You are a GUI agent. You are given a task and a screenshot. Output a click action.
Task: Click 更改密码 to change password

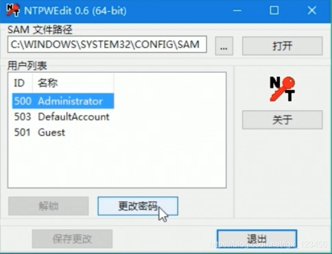tap(138, 206)
